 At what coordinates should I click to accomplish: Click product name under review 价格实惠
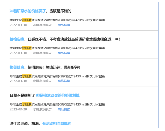[x=57, y=48]
